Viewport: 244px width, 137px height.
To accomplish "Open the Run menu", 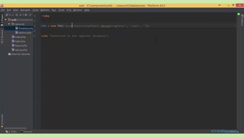I will pyautogui.click(x=54, y=10).
